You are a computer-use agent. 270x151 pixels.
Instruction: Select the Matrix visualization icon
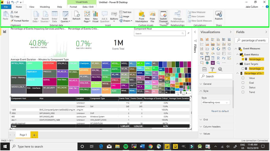click(x=213, y=58)
